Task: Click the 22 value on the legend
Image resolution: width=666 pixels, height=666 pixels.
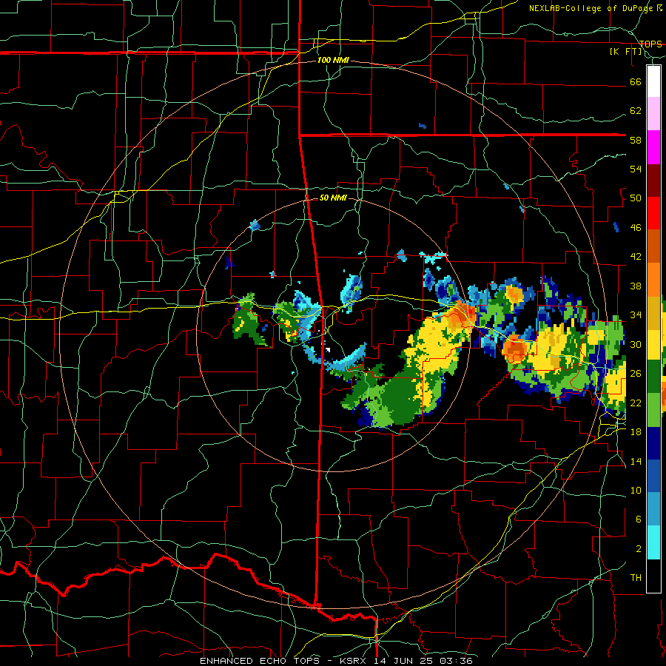Action: click(x=636, y=403)
